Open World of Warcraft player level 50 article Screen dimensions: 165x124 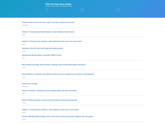pos(50,100)
